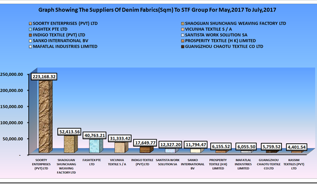Click x-axis label PROSPERITY TEXTILE (H K) LIMITED
This screenshot has height=184, width=317.
218,164
